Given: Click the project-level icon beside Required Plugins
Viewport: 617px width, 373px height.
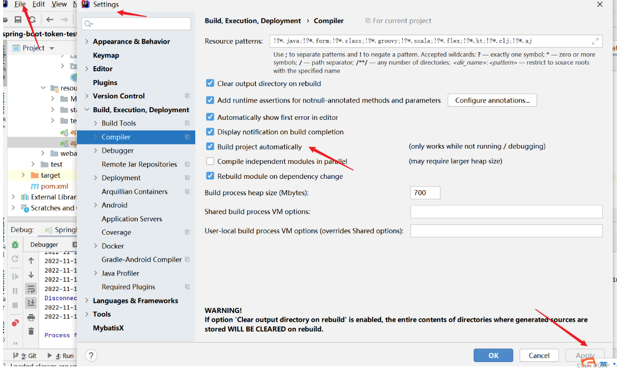Looking at the screenshot, I should [187, 287].
